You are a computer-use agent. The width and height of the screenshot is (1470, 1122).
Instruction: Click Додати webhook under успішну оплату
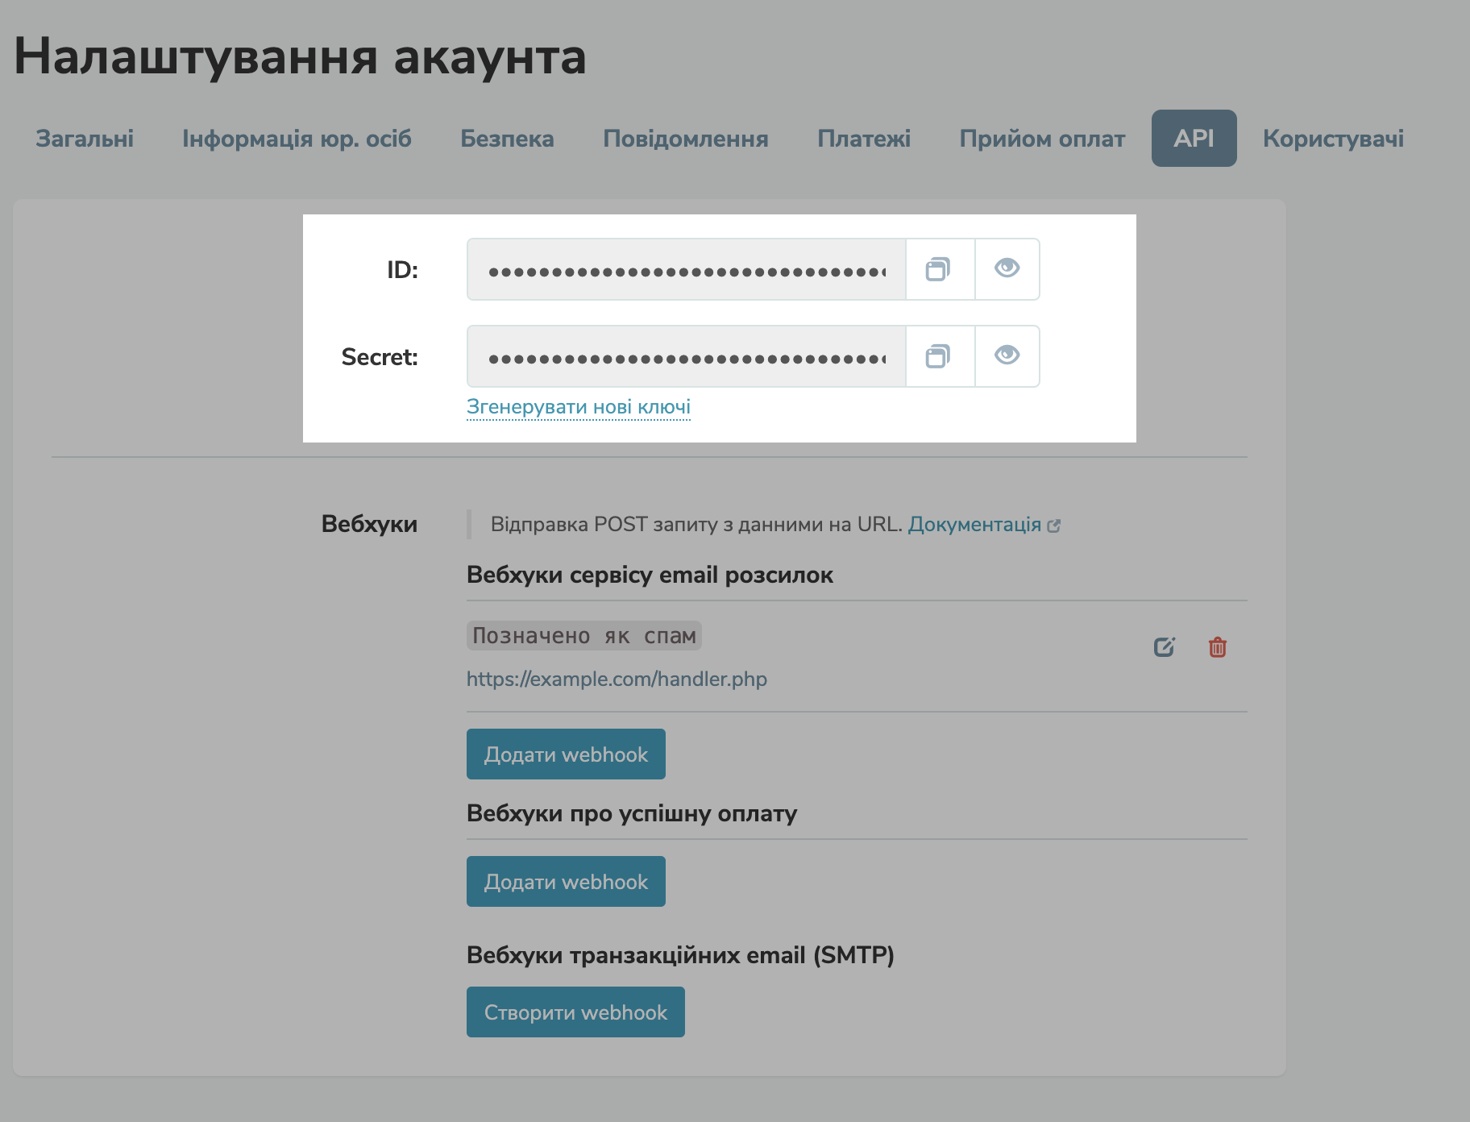click(x=565, y=881)
